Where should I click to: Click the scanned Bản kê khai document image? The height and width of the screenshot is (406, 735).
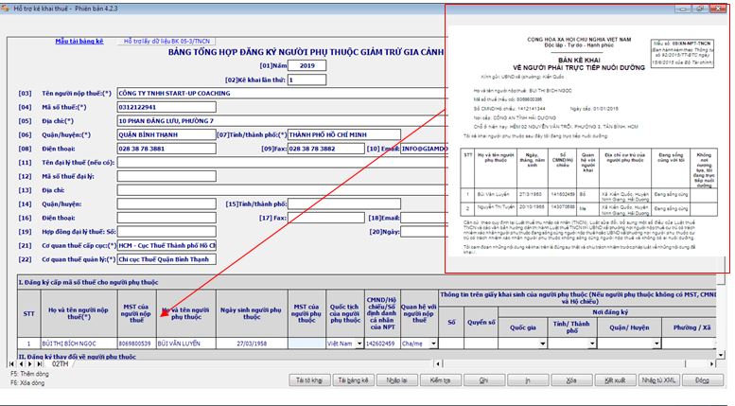tap(587, 142)
